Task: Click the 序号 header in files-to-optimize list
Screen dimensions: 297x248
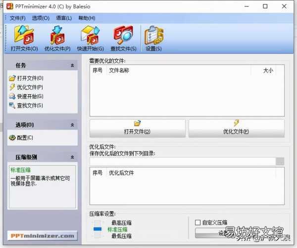Action: (x=98, y=70)
